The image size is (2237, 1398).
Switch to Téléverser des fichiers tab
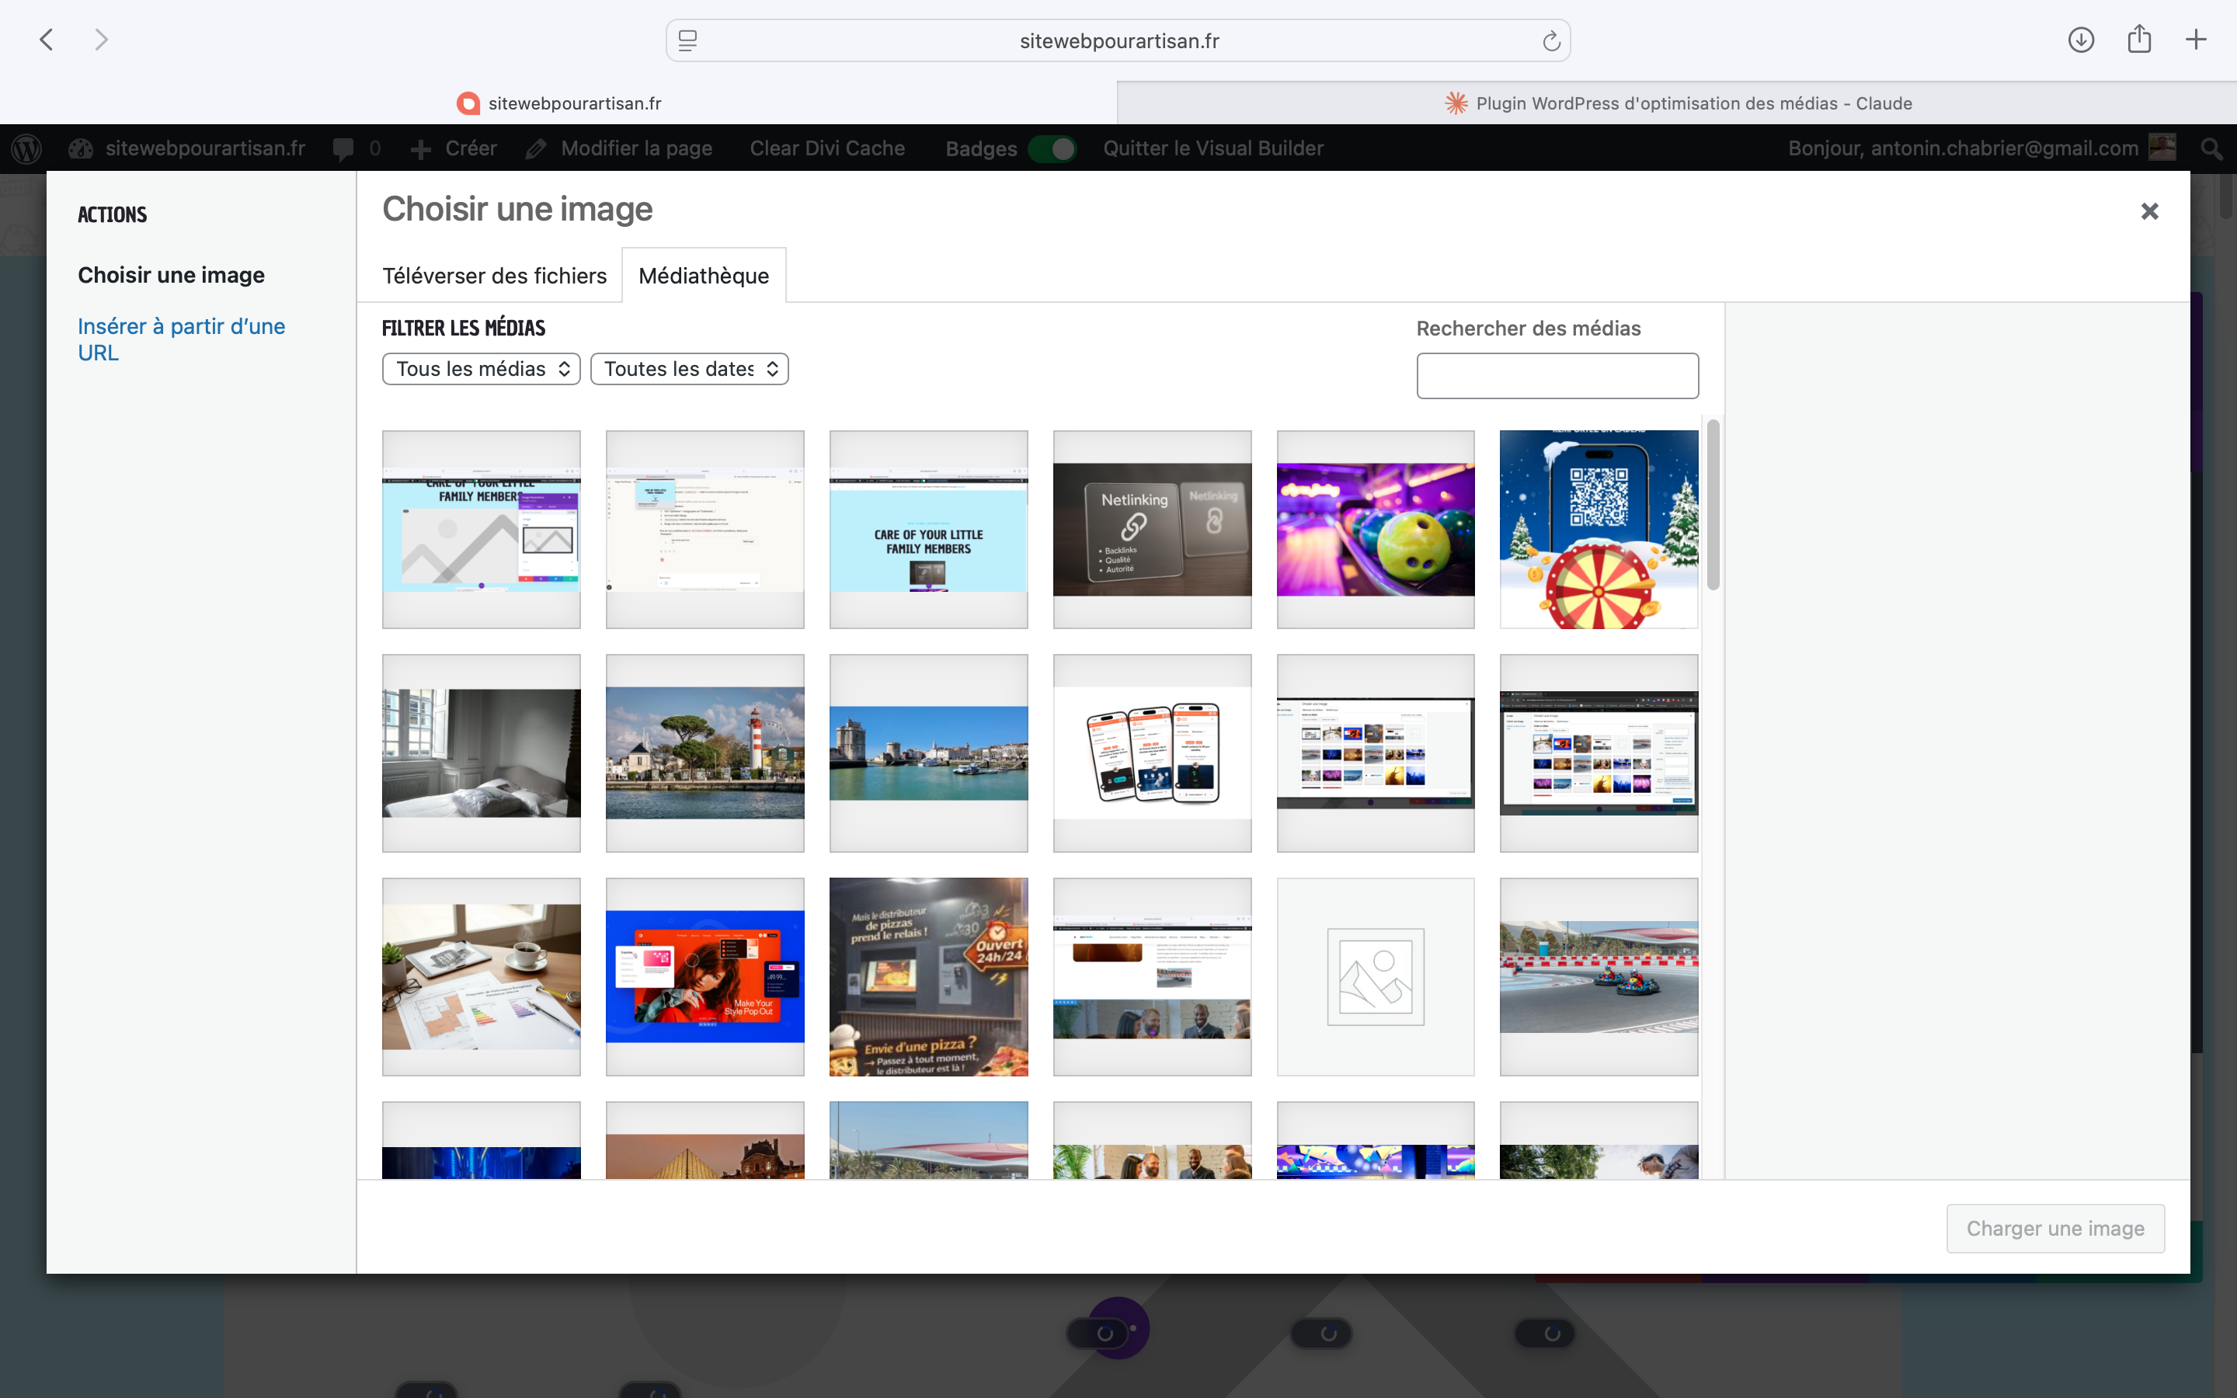494,276
